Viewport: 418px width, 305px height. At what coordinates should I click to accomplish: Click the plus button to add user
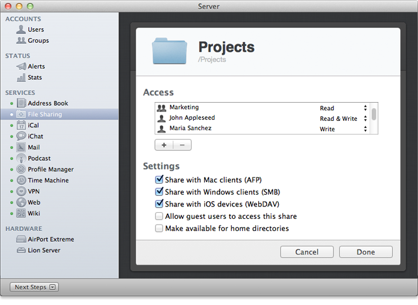(164, 145)
